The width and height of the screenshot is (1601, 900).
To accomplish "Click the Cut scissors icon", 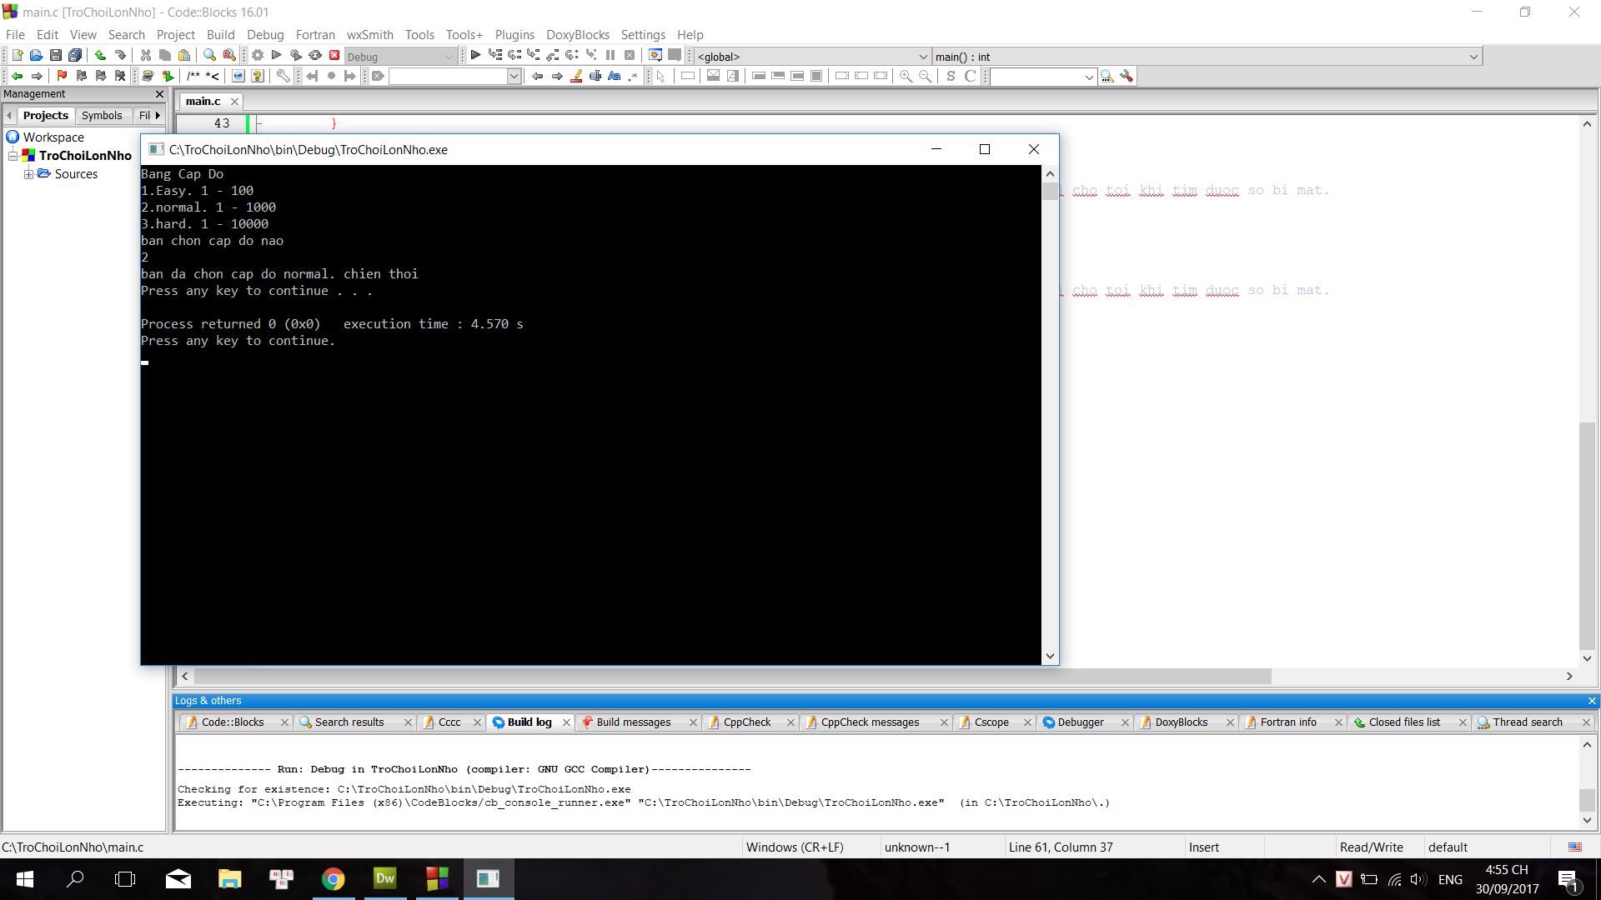I will pyautogui.click(x=146, y=56).
